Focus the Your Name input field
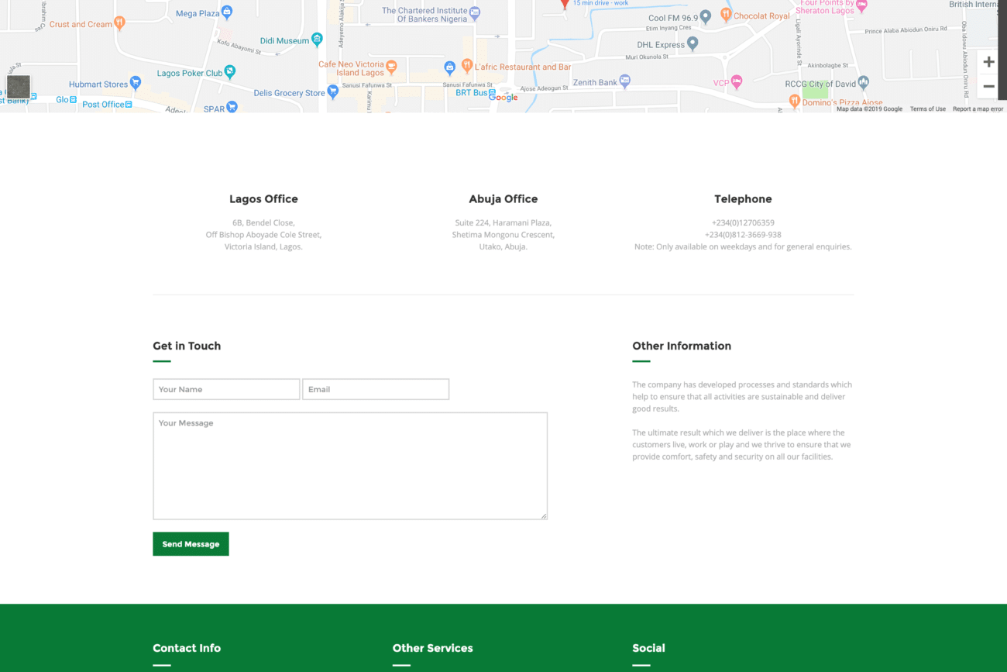Screen dimensions: 1007x672 (226, 389)
